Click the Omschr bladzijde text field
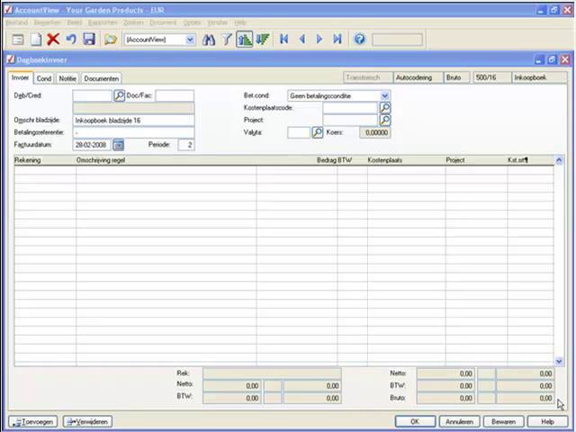The height and width of the screenshot is (432, 576). click(x=133, y=121)
